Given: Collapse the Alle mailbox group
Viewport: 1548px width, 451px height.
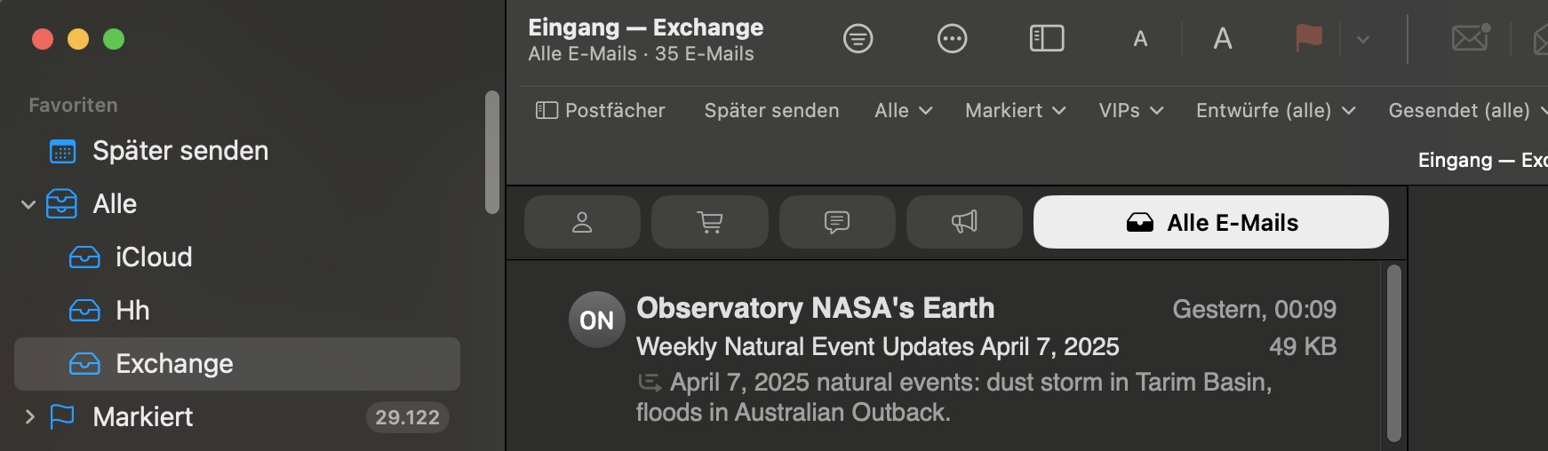Looking at the screenshot, I should pyautogui.click(x=28, y=204).
